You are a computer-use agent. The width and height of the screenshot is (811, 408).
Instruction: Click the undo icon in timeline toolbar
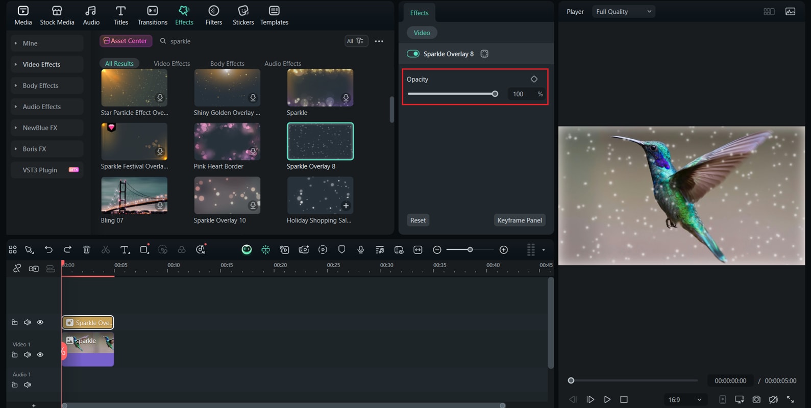click(x=48, y=249)
